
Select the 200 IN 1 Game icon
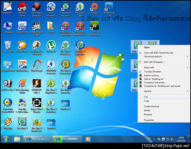22,10
